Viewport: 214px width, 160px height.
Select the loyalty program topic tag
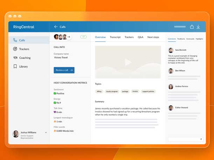(112, 92)
